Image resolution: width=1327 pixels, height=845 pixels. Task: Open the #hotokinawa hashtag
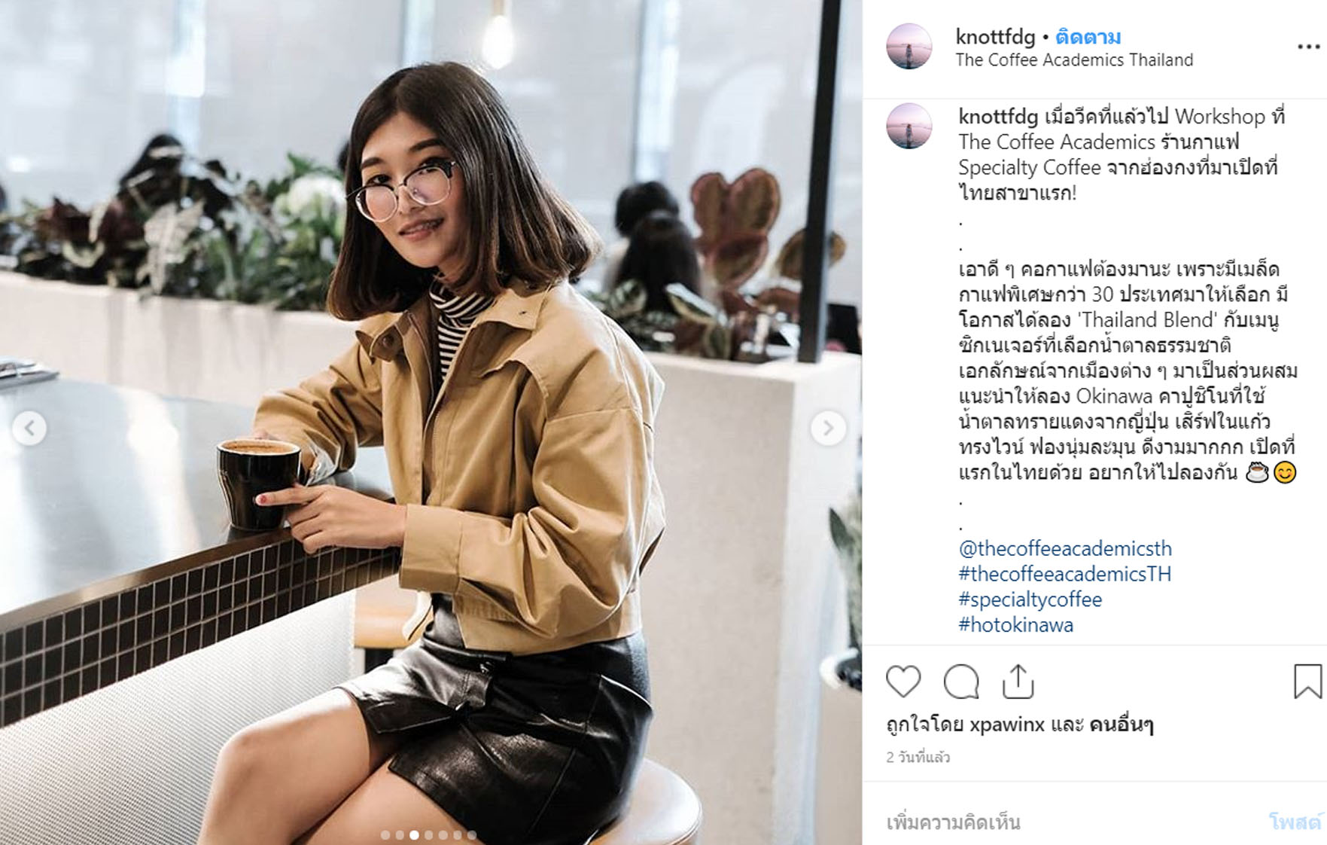pos(1015,625)
